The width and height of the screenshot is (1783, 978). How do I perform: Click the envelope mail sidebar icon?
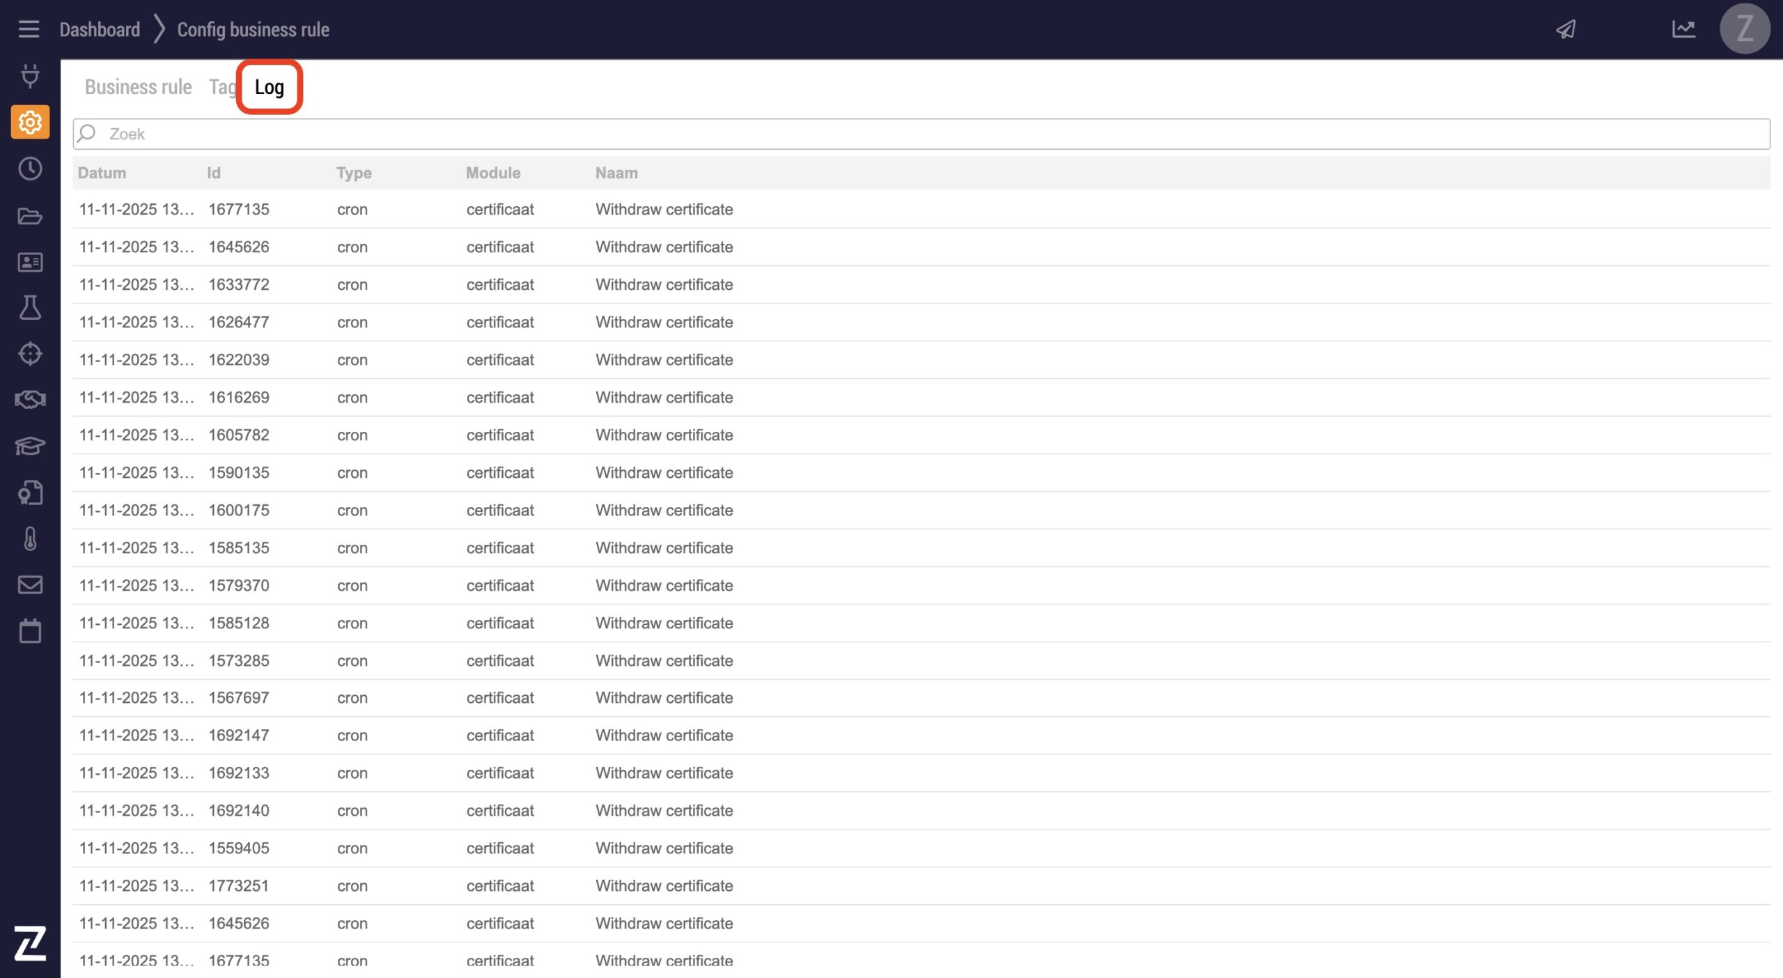[x=30, y=584]
